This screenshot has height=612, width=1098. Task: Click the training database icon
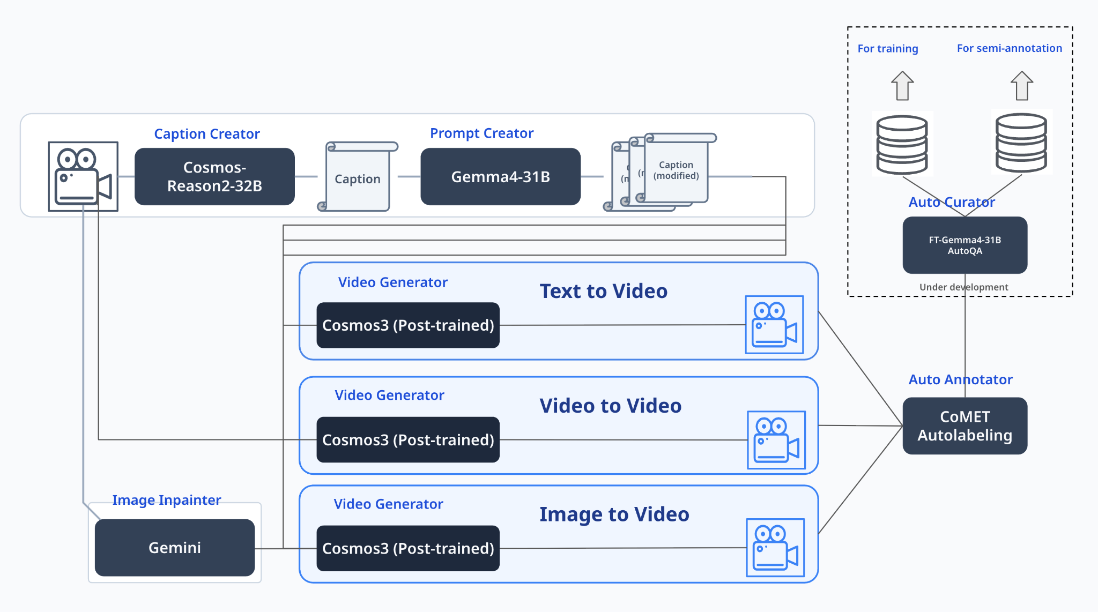(x=902, y=144)
